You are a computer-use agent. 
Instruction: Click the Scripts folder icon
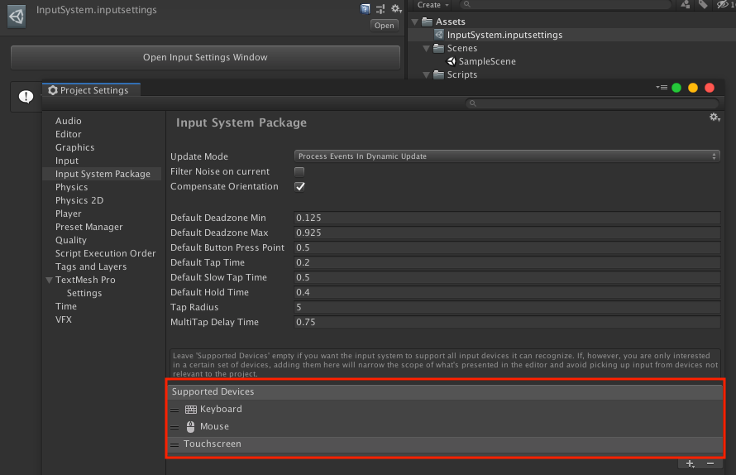(438, 74)
